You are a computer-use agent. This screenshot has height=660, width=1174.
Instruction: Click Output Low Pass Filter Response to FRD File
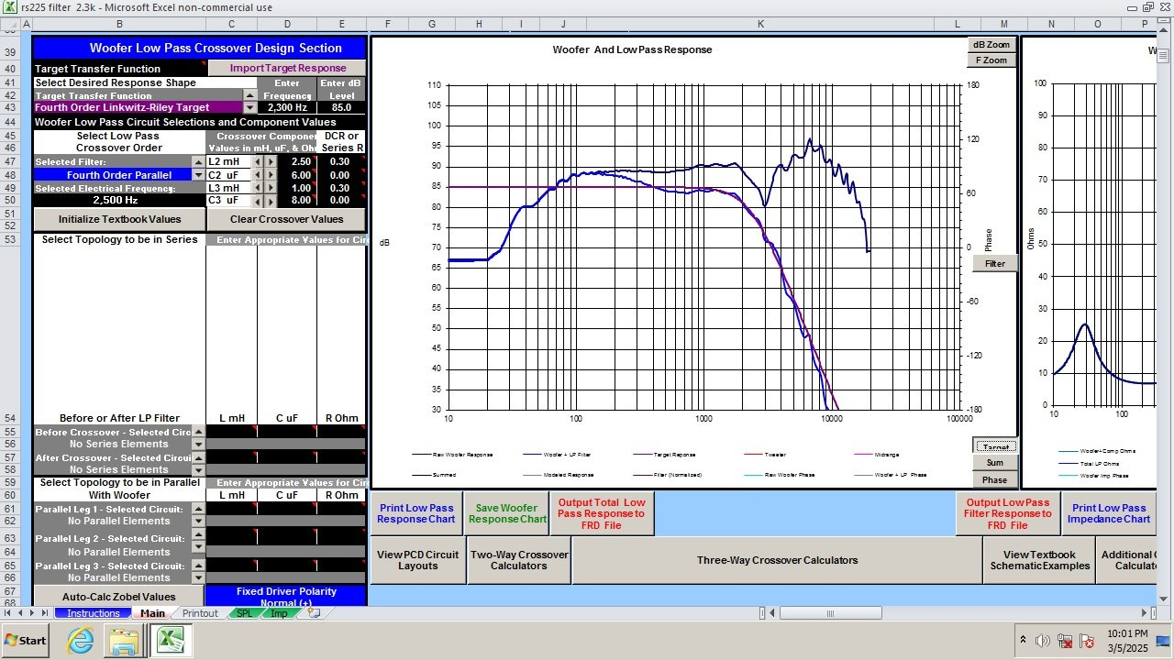pos(1007,513)
